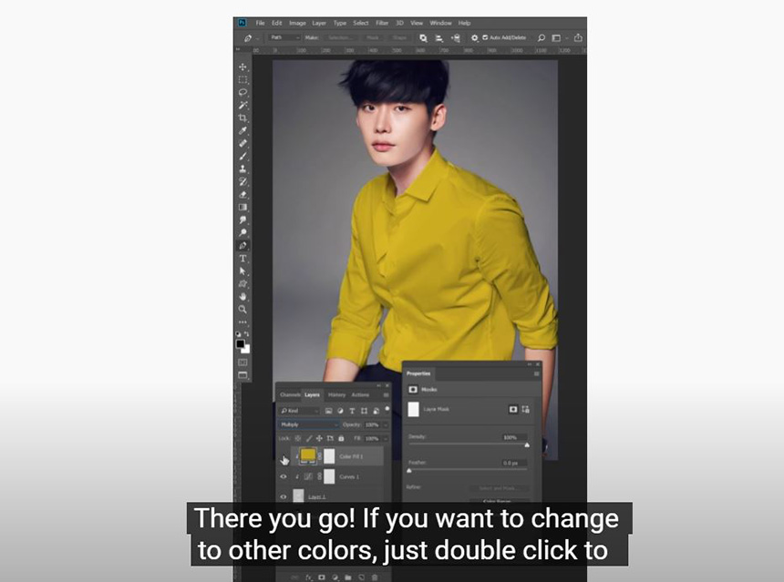Toggle layer filtering on/off switch
This screenshot has width=784, height=582.
(x=387, y=409)
